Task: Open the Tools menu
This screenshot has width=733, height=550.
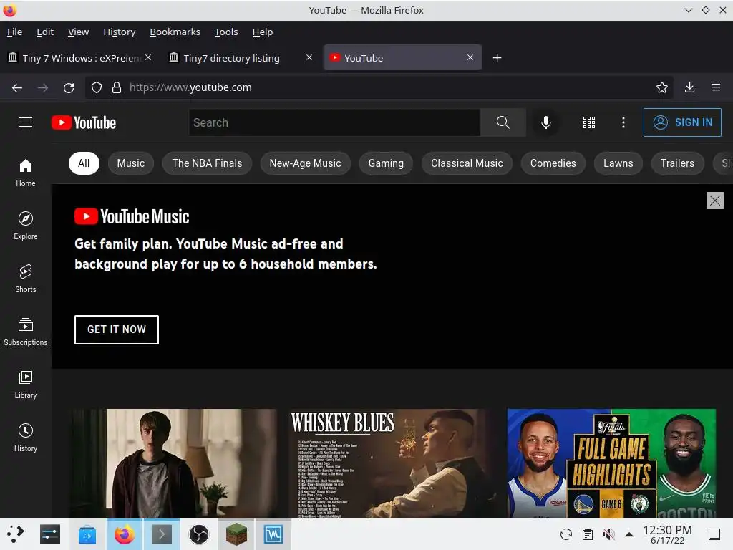Action: click(226, 32)
